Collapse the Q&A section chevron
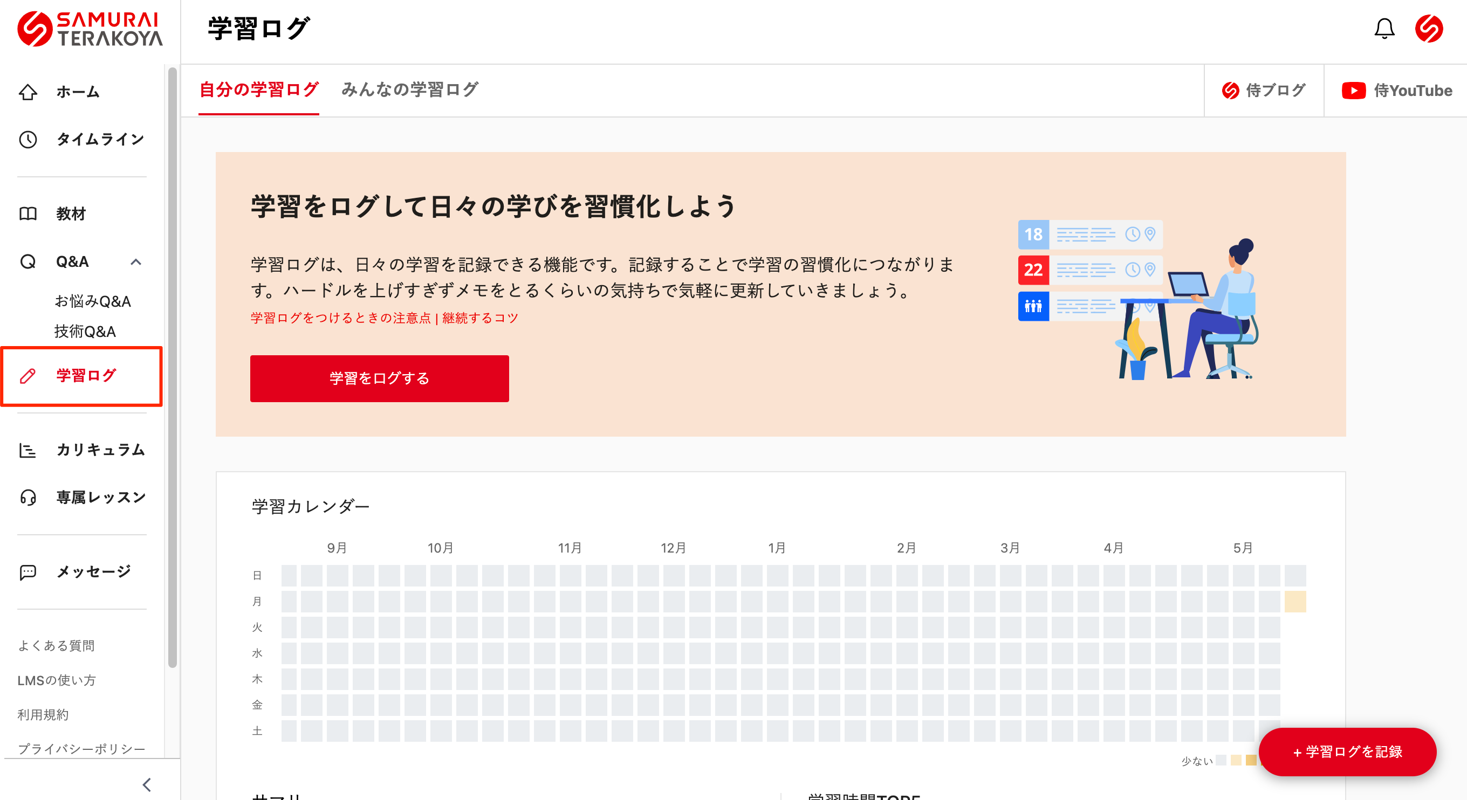This screenshot has width=1467, height=800. click(136, 263)
